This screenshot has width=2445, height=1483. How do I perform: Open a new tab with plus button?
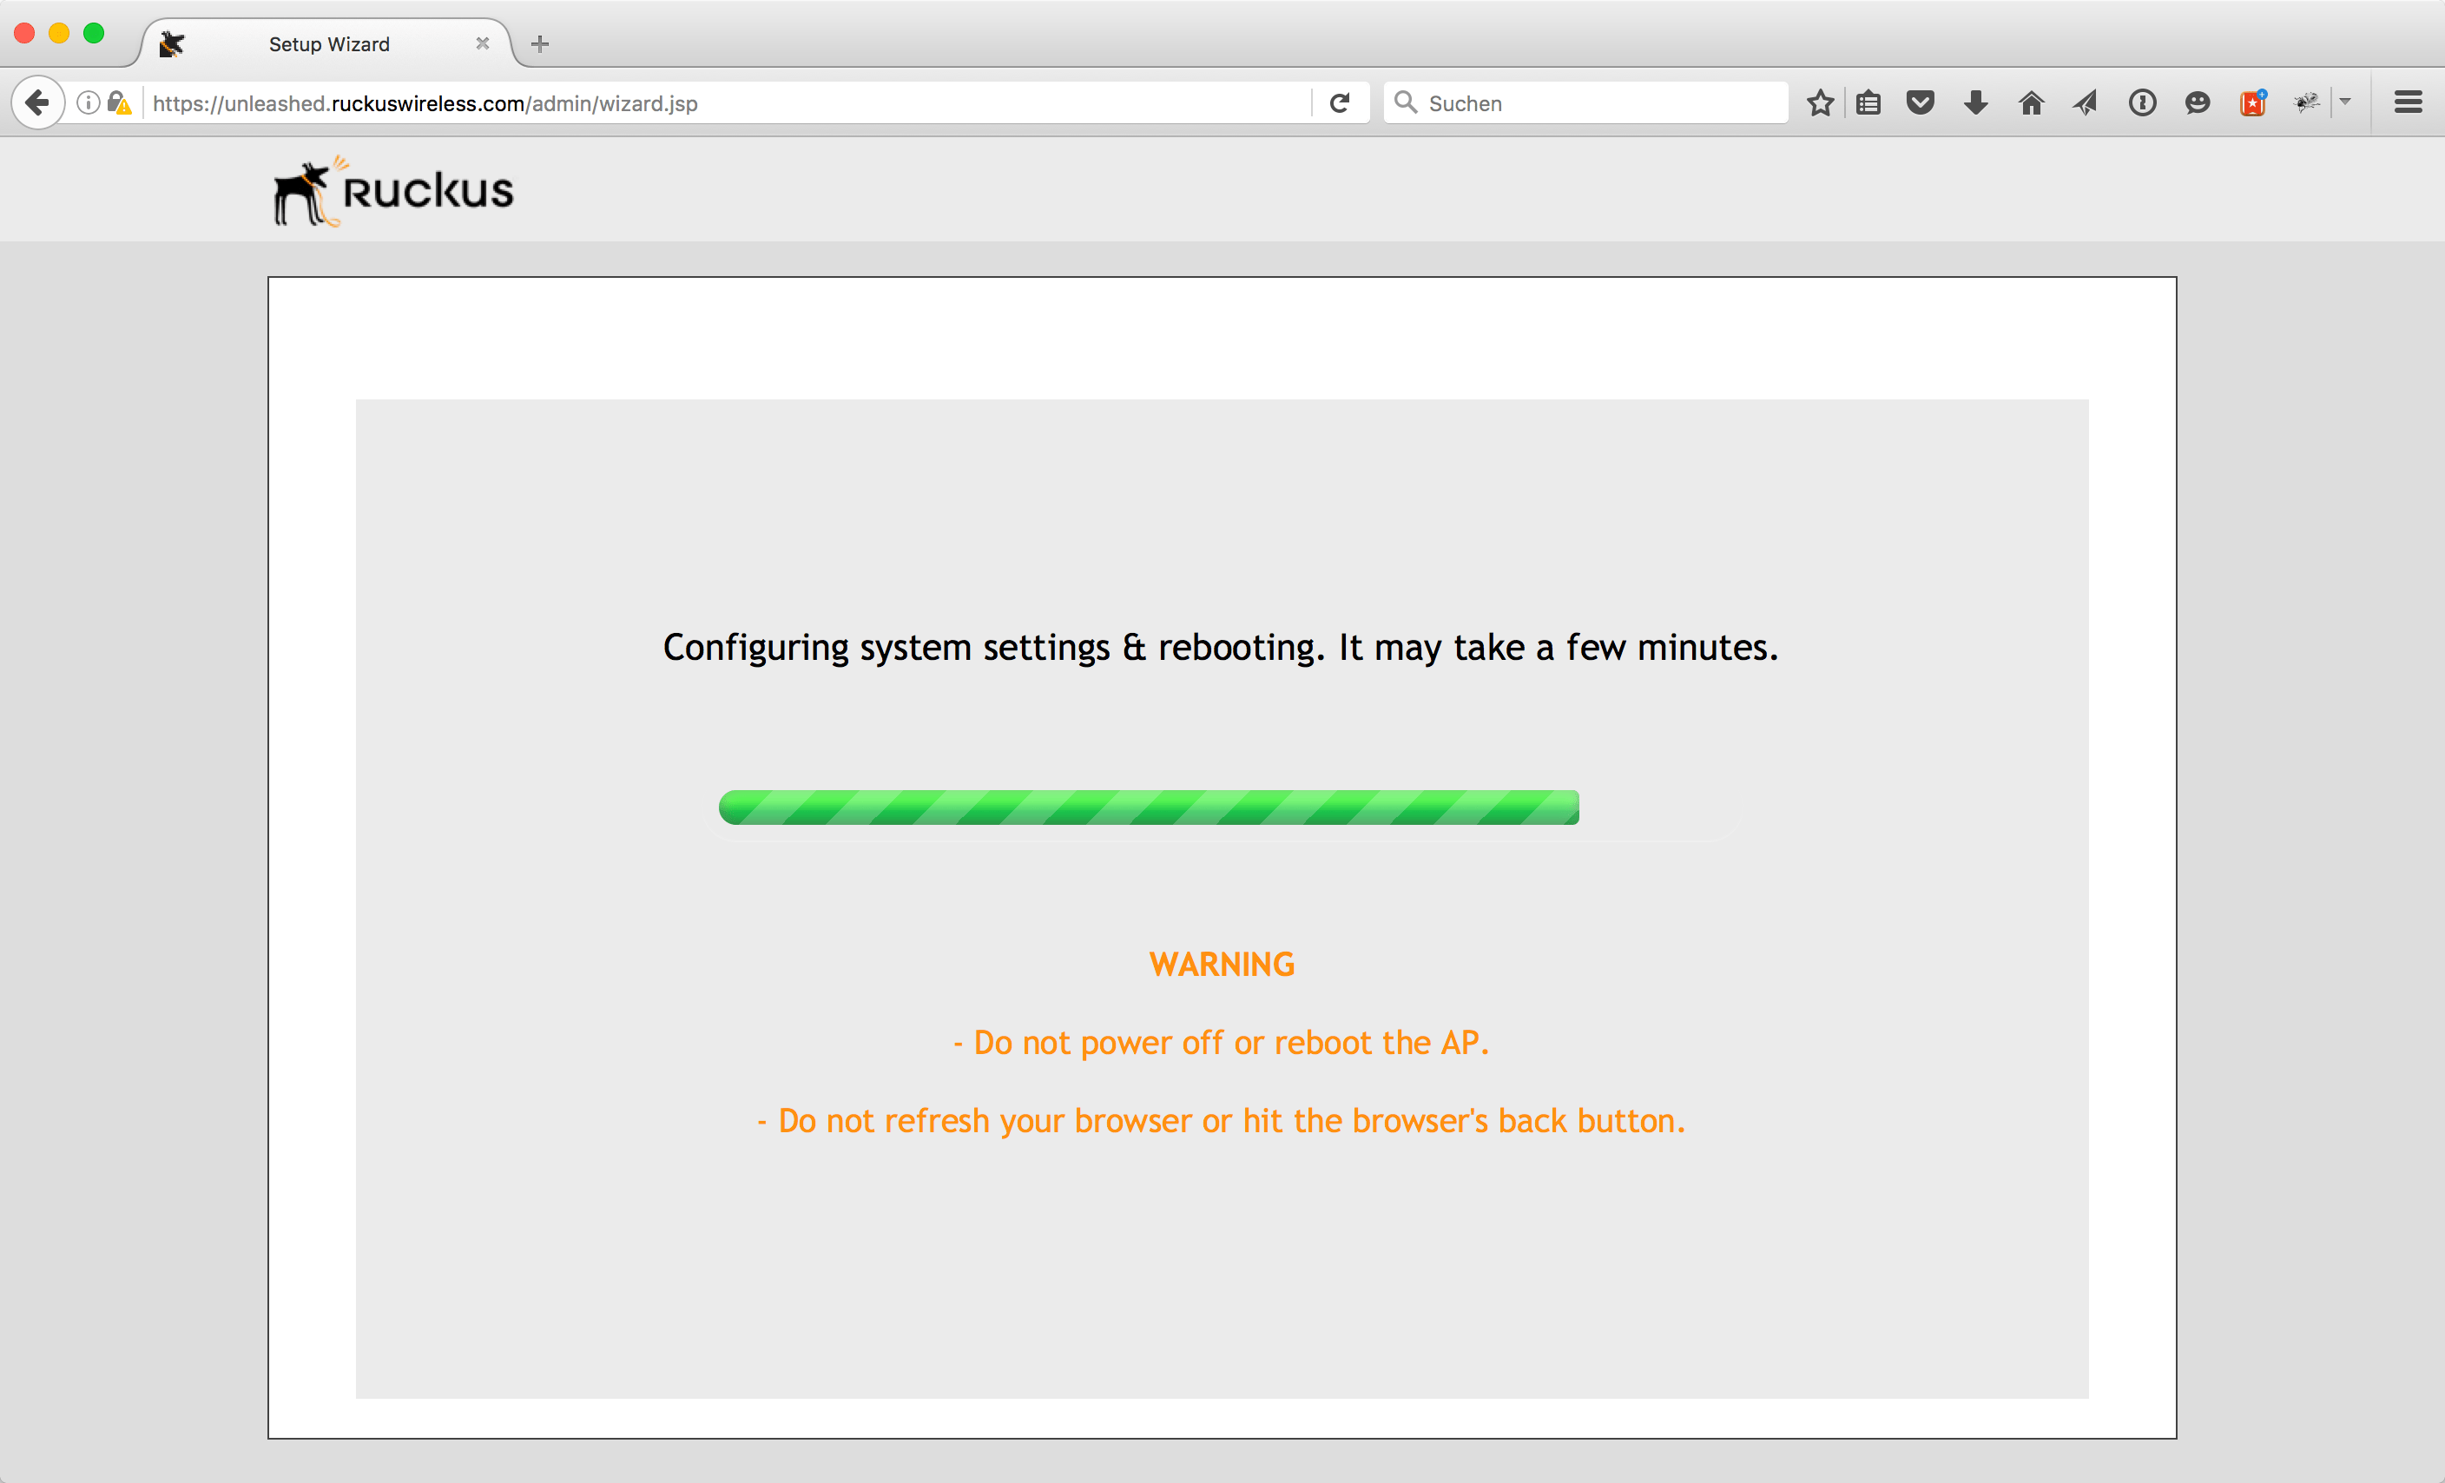tap(540, 43)
